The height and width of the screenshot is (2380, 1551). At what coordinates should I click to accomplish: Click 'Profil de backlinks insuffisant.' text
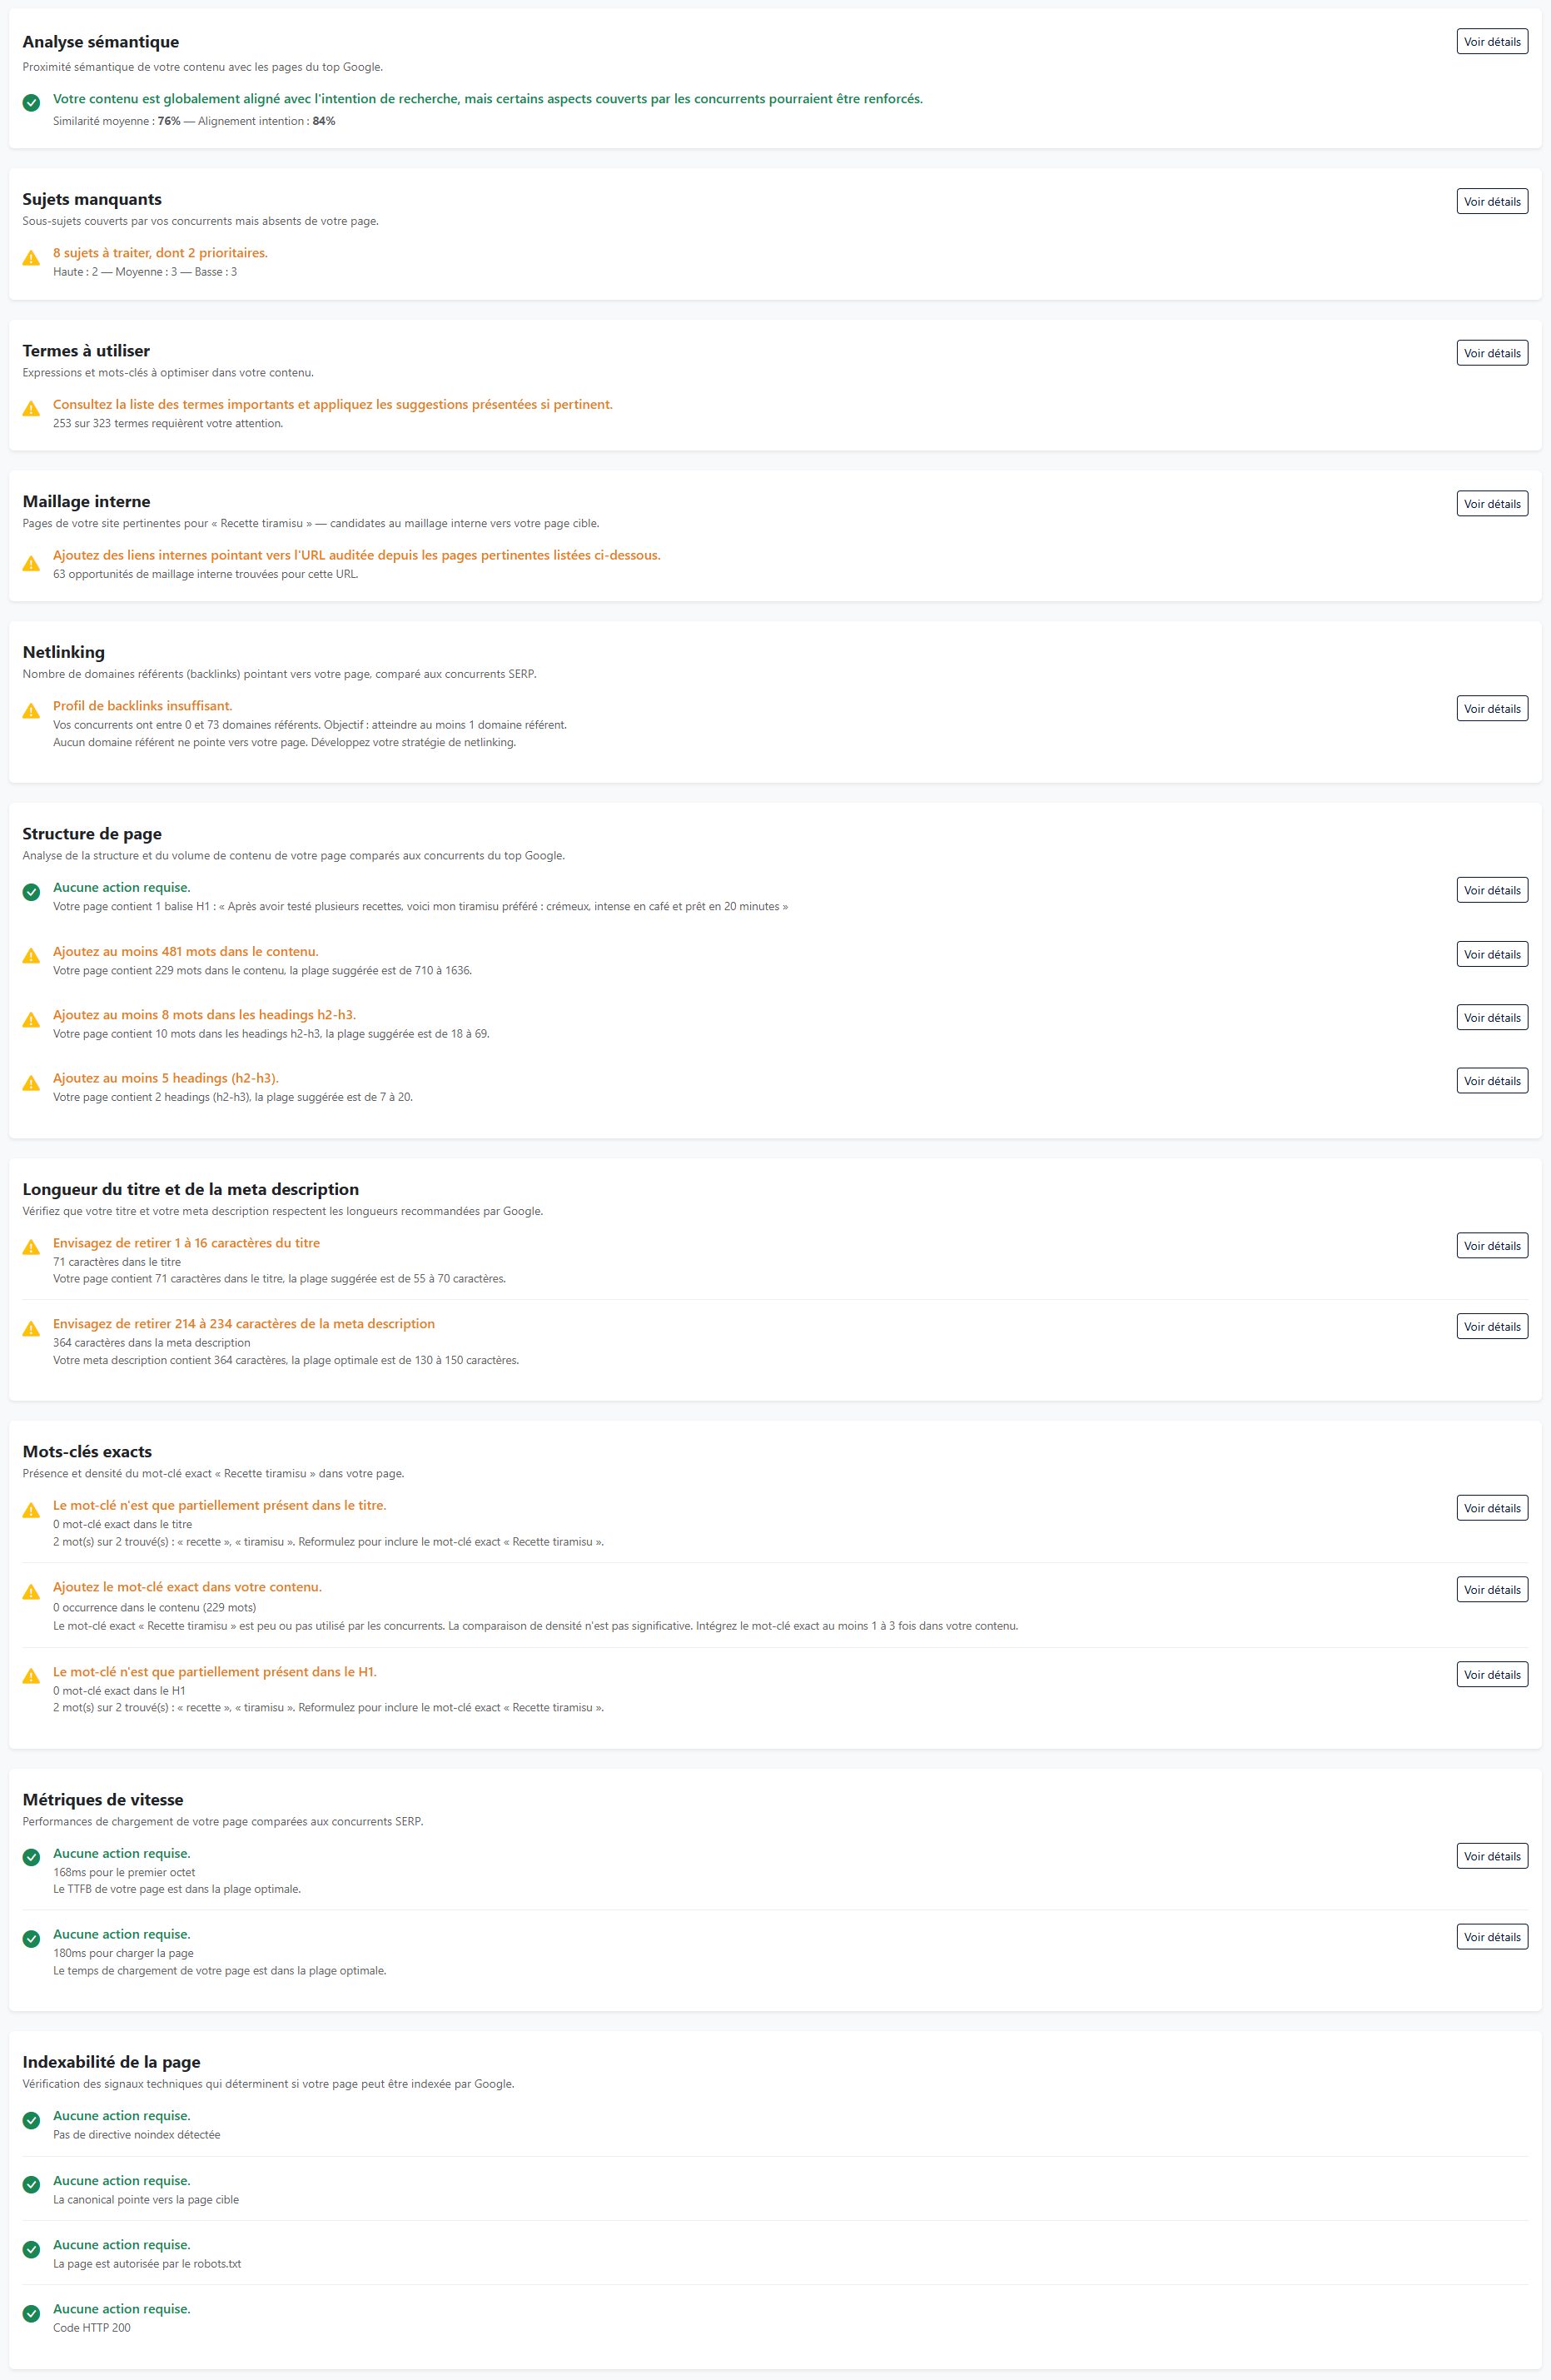(x=142, y=706)
